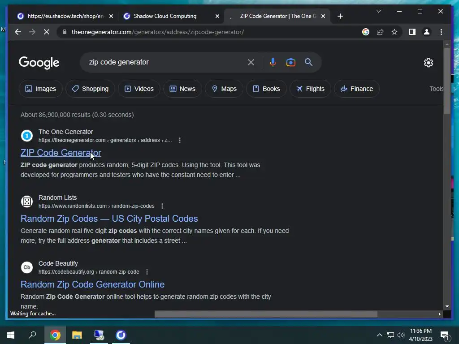459x344 pixels.
Task: Go back to the previous page
Action: [18, 32]
